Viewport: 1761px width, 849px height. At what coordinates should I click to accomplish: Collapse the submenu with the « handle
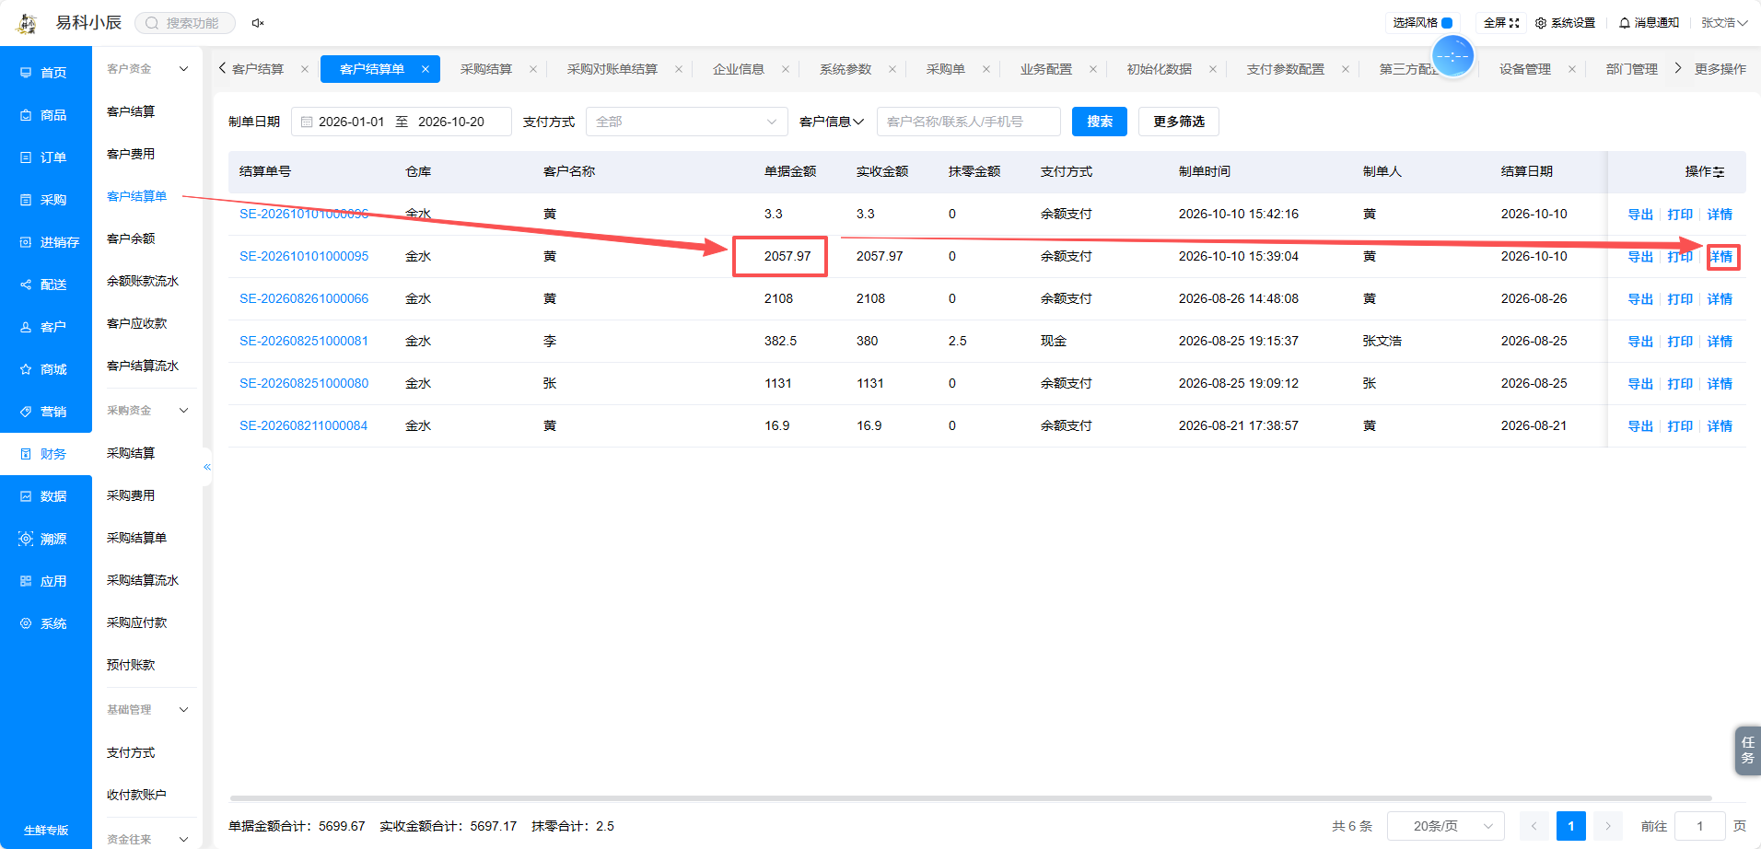(x=207, y=467)
